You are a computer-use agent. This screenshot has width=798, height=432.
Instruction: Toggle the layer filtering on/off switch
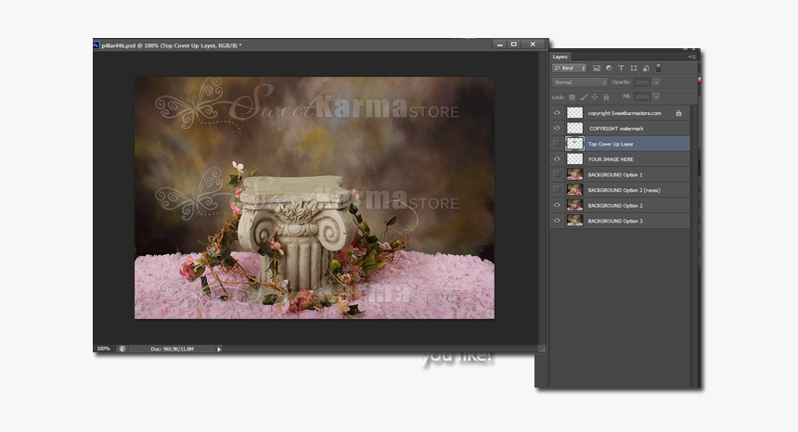(x=658, y=68)
